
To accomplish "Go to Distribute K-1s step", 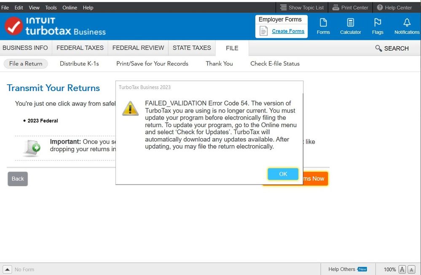I will (79, 64).
